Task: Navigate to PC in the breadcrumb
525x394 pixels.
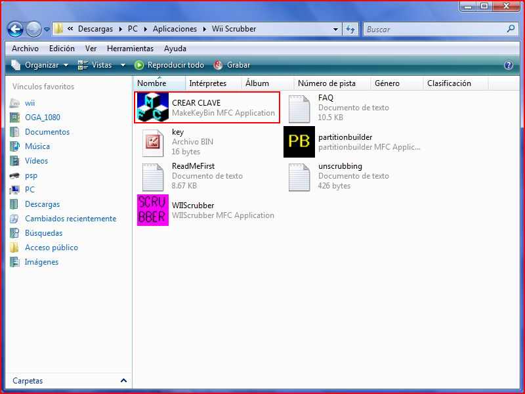Action: (133, 29)
